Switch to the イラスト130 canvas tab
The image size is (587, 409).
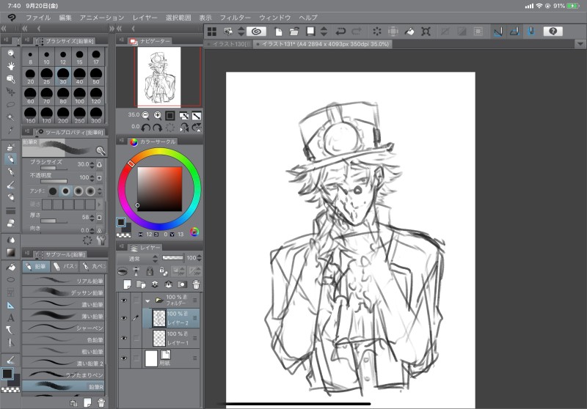[x=229, y=44]
